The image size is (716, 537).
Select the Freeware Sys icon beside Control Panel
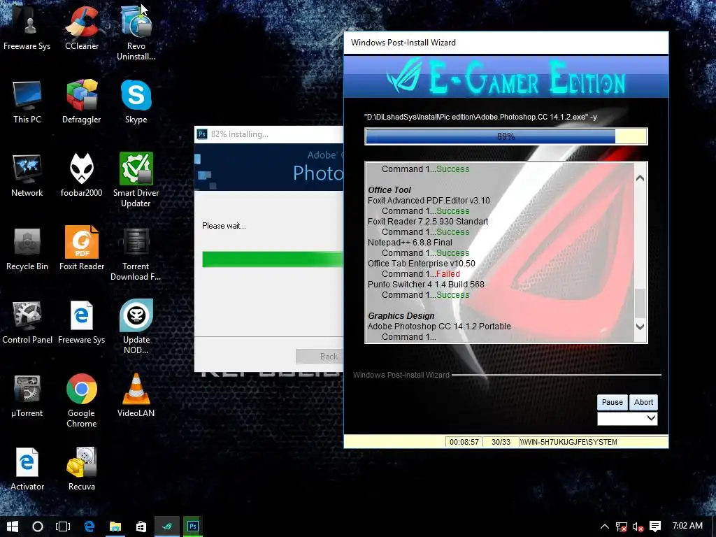tap(82, 322)
